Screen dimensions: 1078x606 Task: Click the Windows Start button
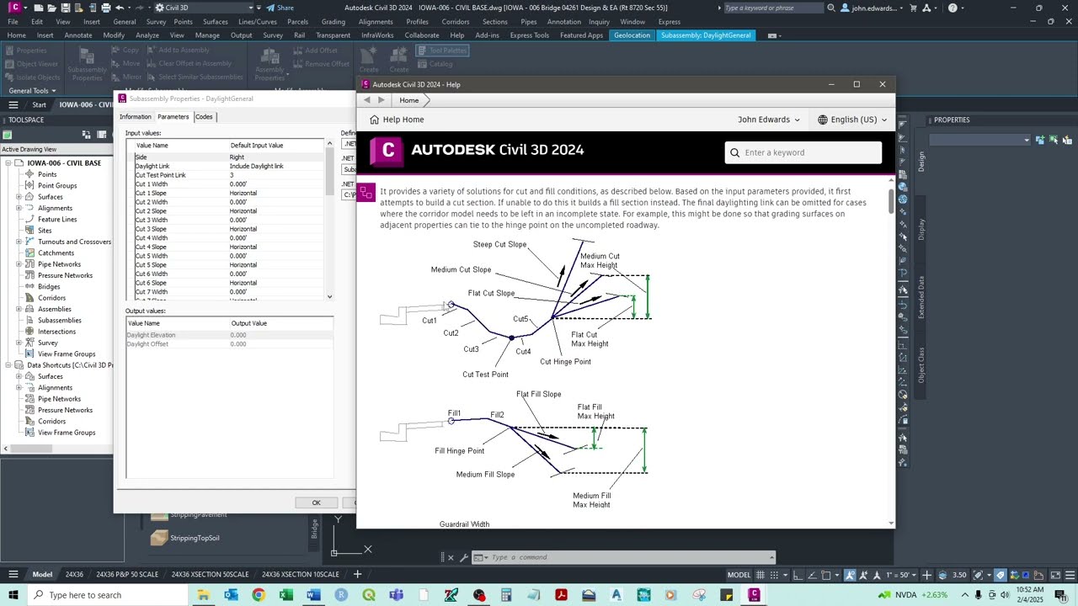[x=15, y=595]
